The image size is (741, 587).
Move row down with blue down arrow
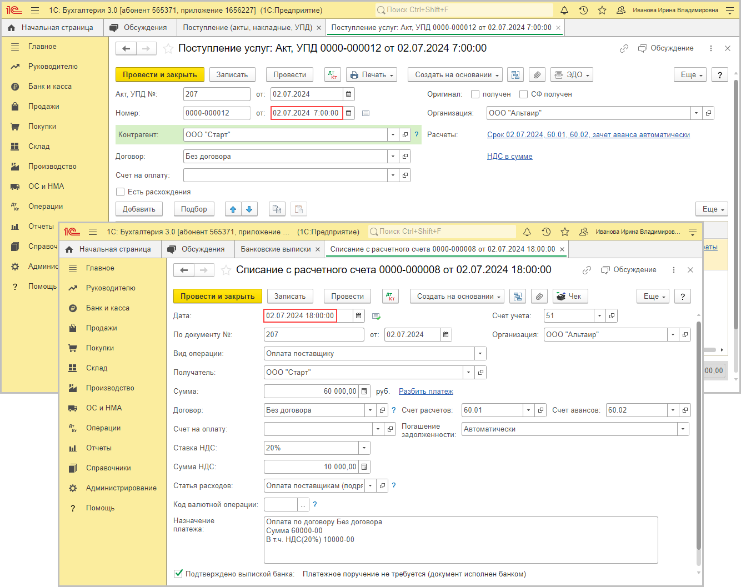249,209
